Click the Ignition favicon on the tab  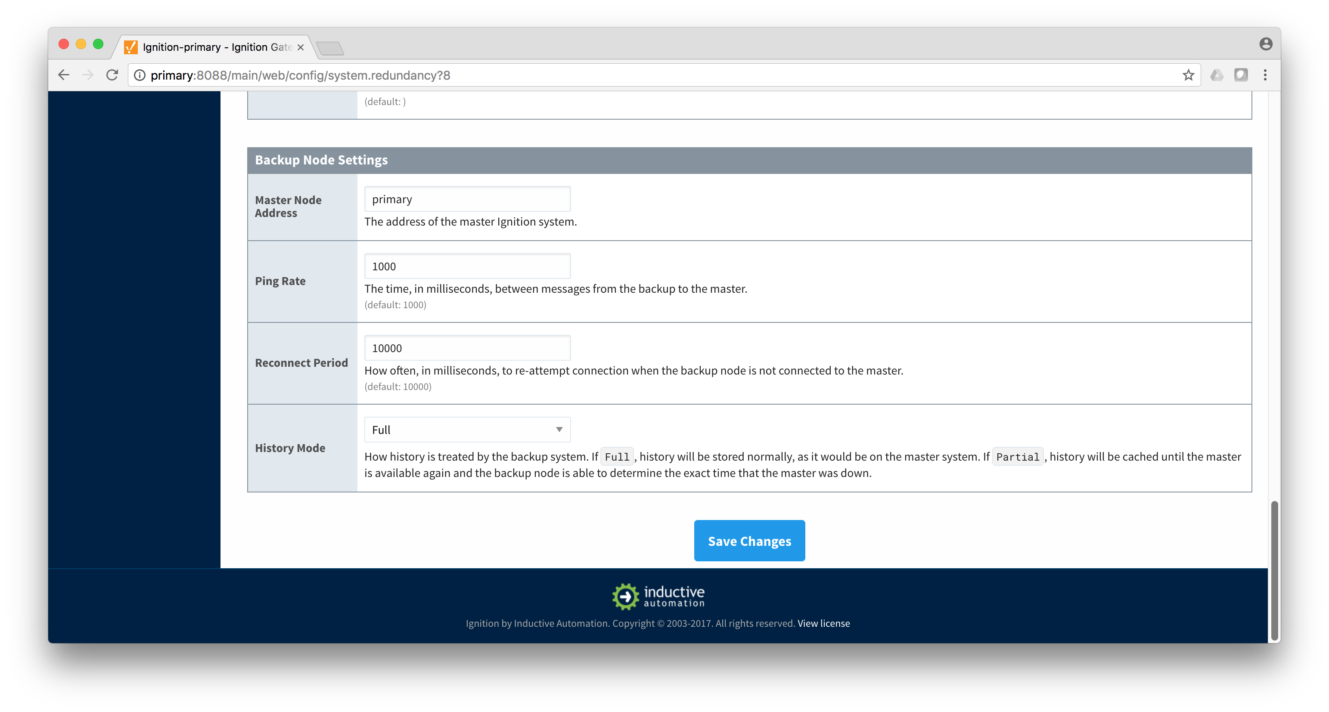tap(131, 47)
